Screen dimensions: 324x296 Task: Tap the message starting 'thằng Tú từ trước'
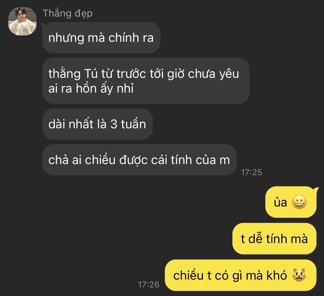tap(146, 81)
